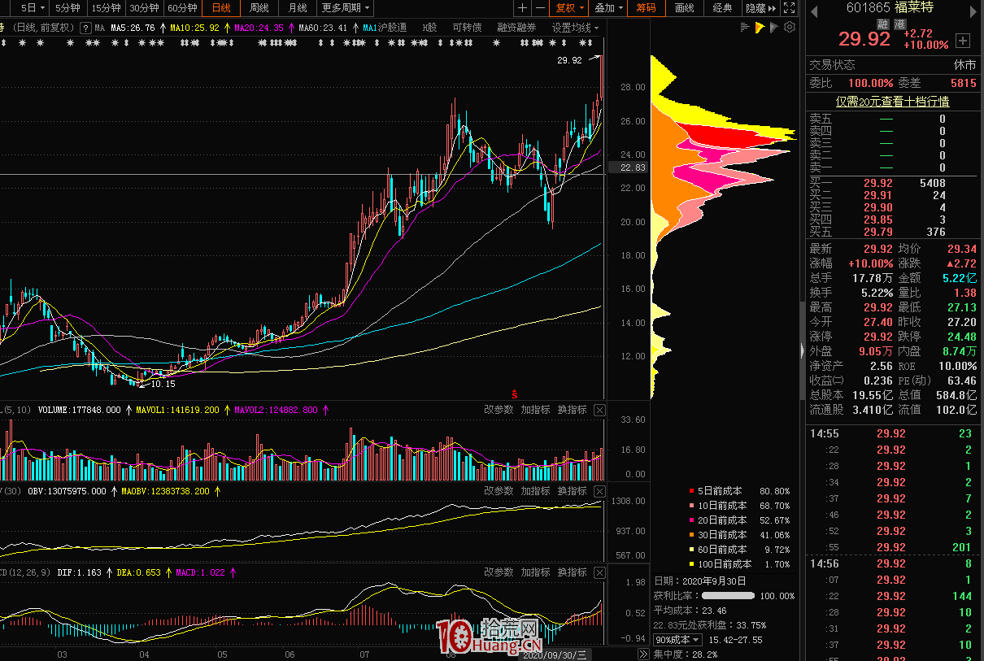Click 改参数 in OBV panel

point(499,491)
